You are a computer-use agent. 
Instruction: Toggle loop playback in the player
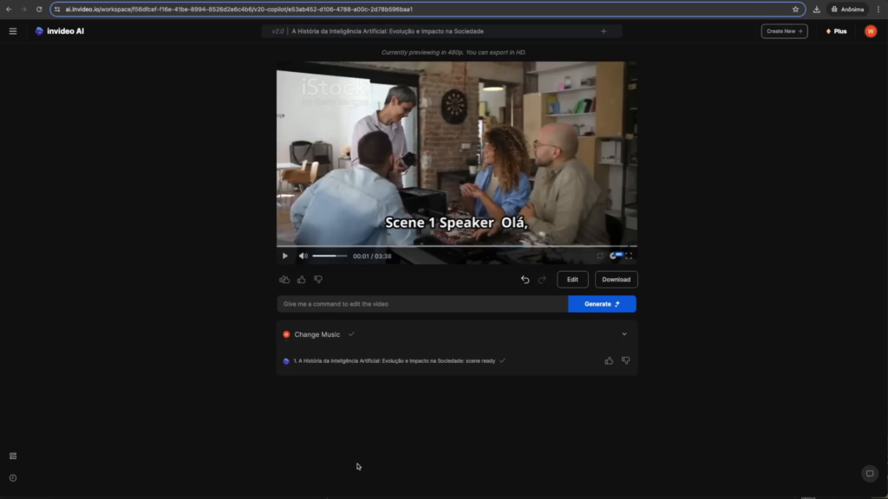pos(599,256)
